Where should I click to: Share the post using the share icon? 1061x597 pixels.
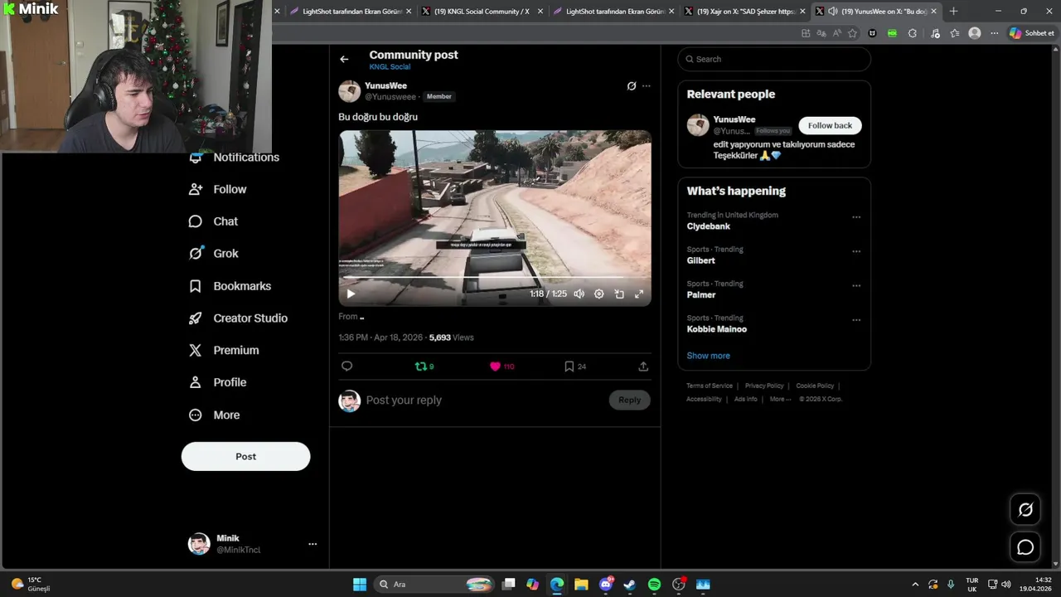[x=643, y=366]
